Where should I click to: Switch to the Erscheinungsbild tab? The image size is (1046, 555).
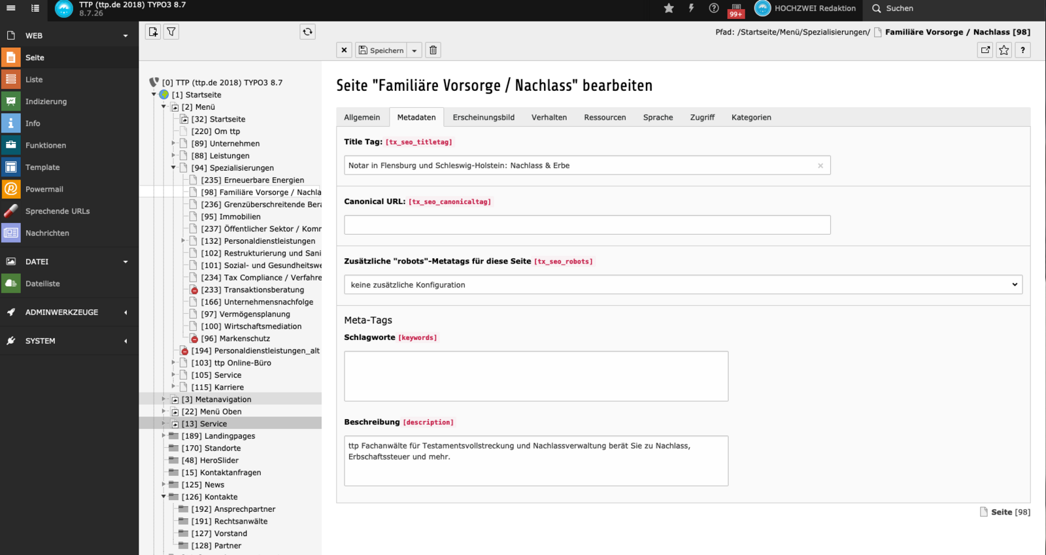[x=483, y=118]
